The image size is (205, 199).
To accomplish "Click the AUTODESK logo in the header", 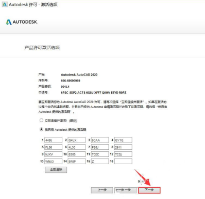I will [x=22, y=22].
